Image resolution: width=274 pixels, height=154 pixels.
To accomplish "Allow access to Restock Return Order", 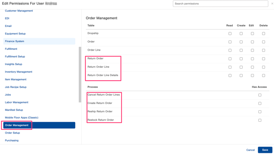I will 260,120.
